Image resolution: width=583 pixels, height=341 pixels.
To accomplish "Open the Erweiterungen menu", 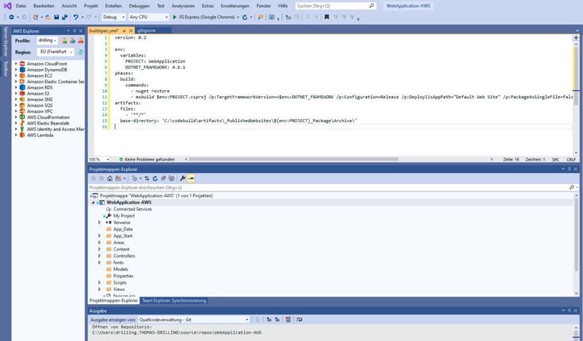I will point(235,6).
